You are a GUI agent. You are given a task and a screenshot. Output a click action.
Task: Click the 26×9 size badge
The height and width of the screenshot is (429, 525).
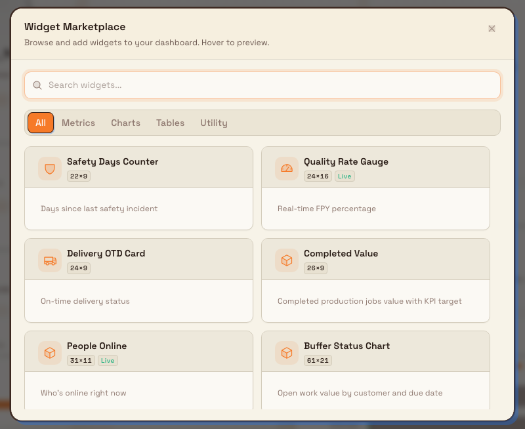[316, 268]
